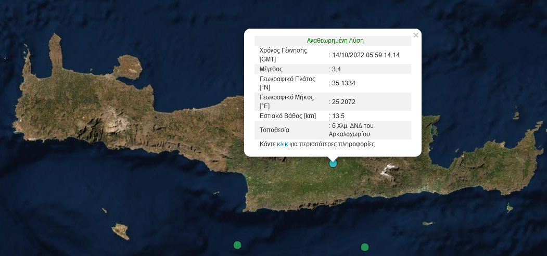Click the teal earthquake marker below the popup
547x256 pixels.
tap(333, 163)
